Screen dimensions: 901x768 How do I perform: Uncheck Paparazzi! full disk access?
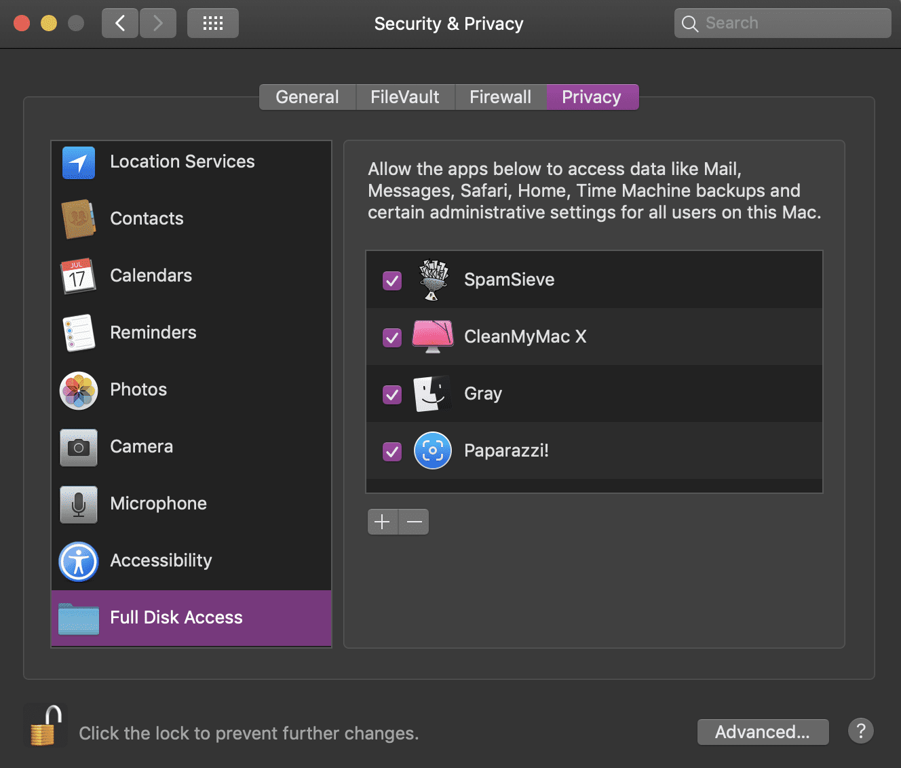pyautogui.click(x=392, y=451)
